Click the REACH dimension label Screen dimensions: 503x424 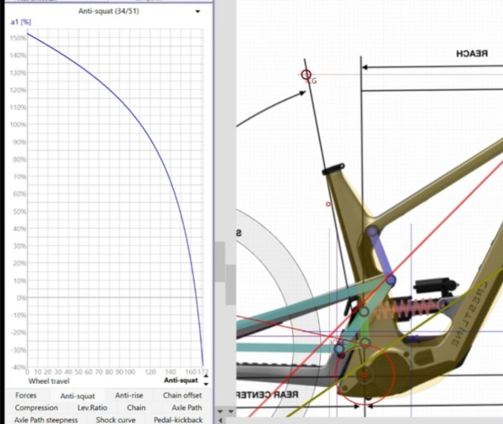point(472,54)
